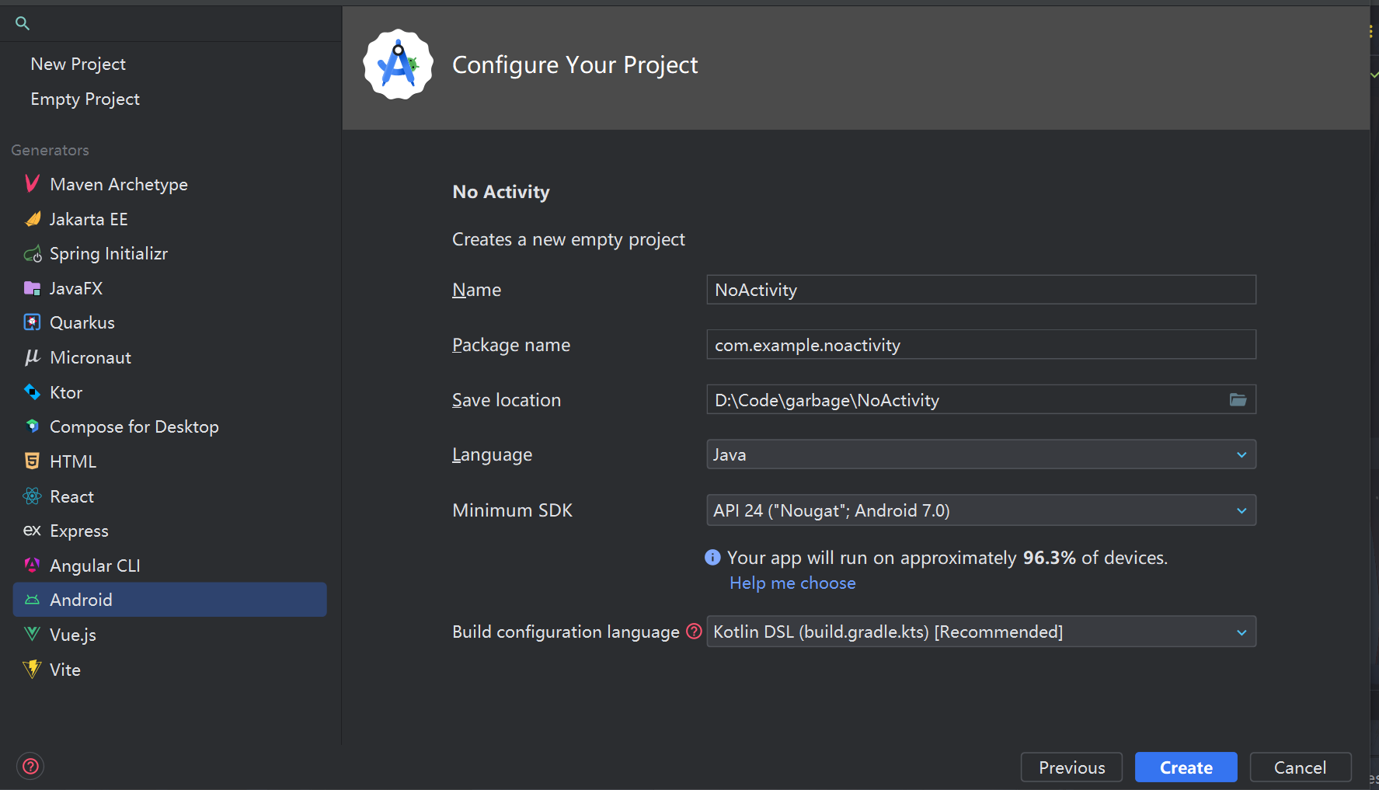1379x790 pixels.
Task: Choose Quarkus generator label
Action: 82,322
